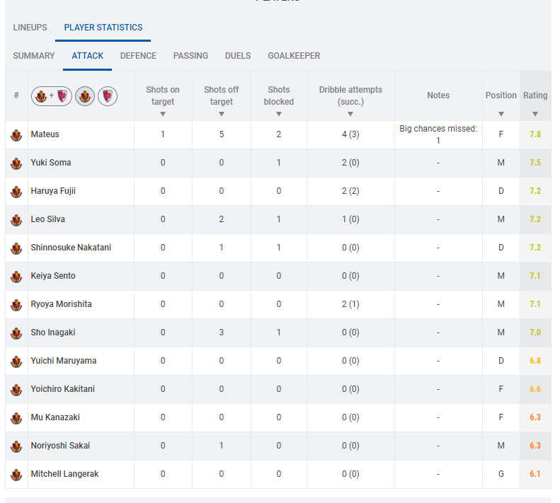Click the # column header
This screenshot has width=560, height=503.
(x=16, y=96)
